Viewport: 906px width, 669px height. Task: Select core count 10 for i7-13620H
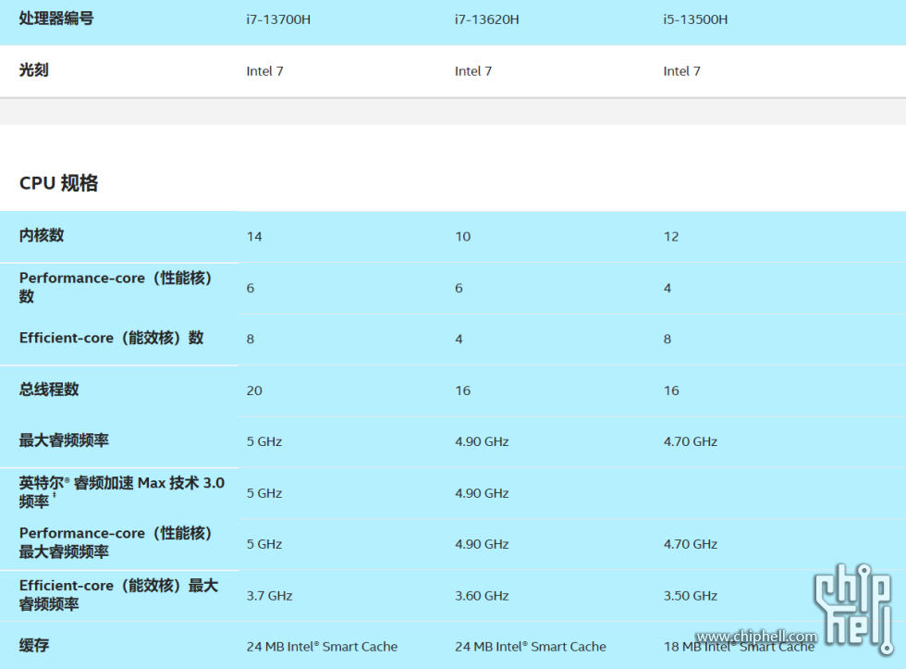pos(463,237)
